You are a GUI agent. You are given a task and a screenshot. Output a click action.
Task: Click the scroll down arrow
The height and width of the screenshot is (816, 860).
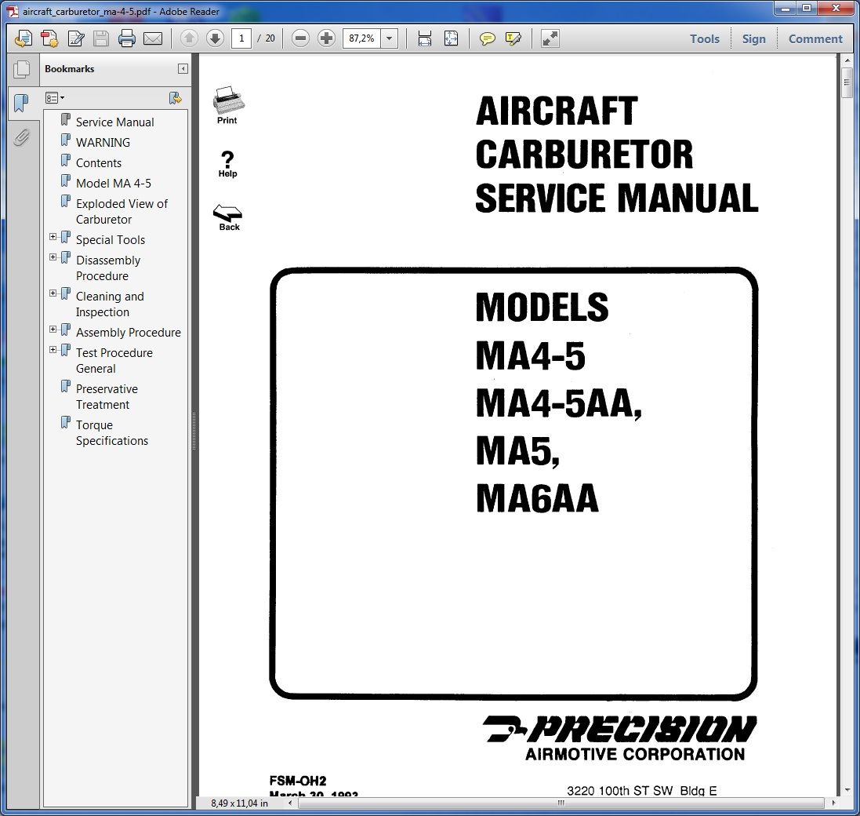pyautogui.click(x=847, y=790)
